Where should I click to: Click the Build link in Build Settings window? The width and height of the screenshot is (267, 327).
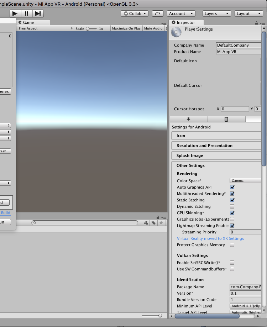pos(6,213)
